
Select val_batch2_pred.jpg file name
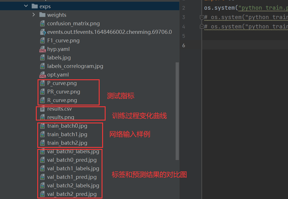72,194
